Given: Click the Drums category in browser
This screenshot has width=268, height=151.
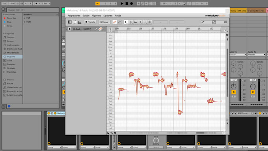Looking at the screenshot, I should [10, 41].
